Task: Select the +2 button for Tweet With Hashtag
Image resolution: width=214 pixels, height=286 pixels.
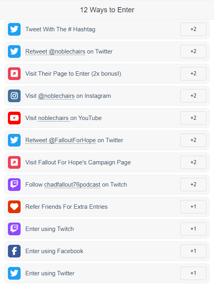Action: (193, 29)
